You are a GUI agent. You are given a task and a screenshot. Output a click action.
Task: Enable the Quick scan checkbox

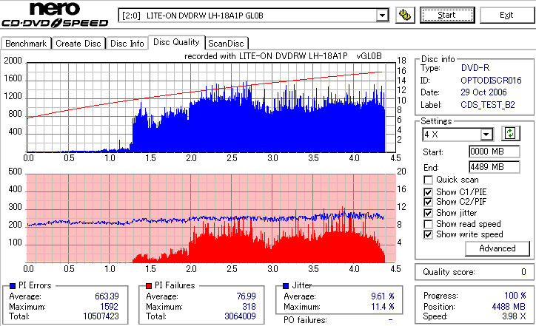click(x=428, y=180)
